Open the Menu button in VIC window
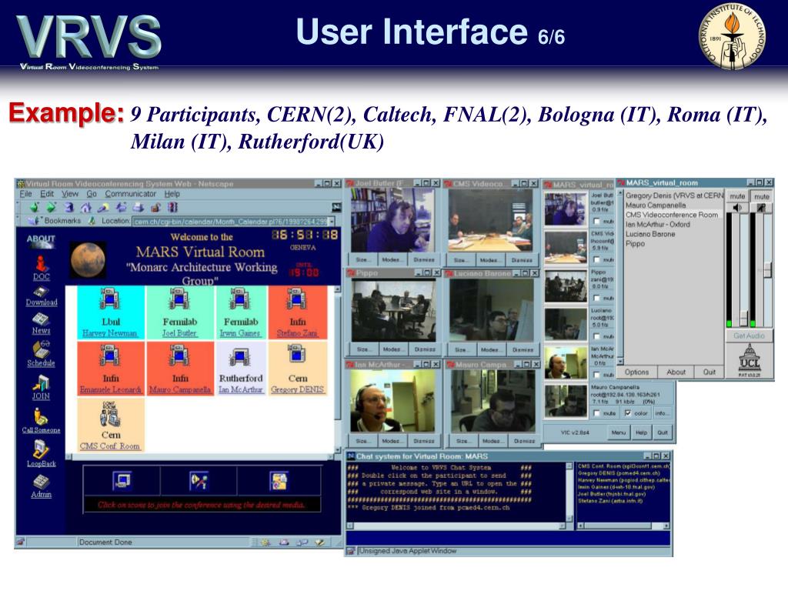The height and width of the screenshot is (591, 788). [x=619, y=432]
